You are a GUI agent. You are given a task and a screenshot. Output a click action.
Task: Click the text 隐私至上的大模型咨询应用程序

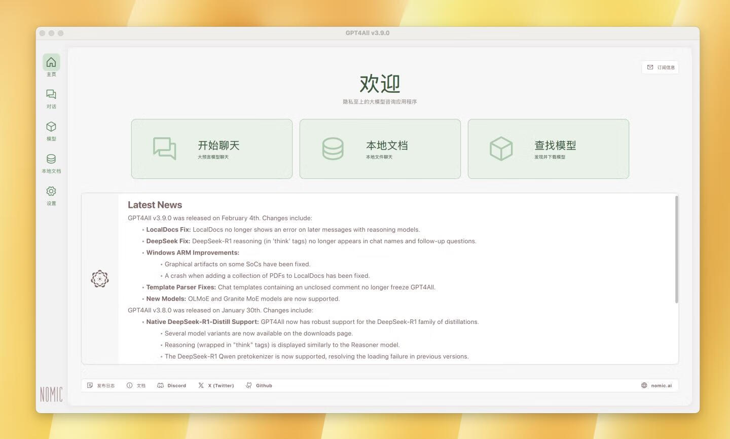pyautogui.click(x=380, y=102)
